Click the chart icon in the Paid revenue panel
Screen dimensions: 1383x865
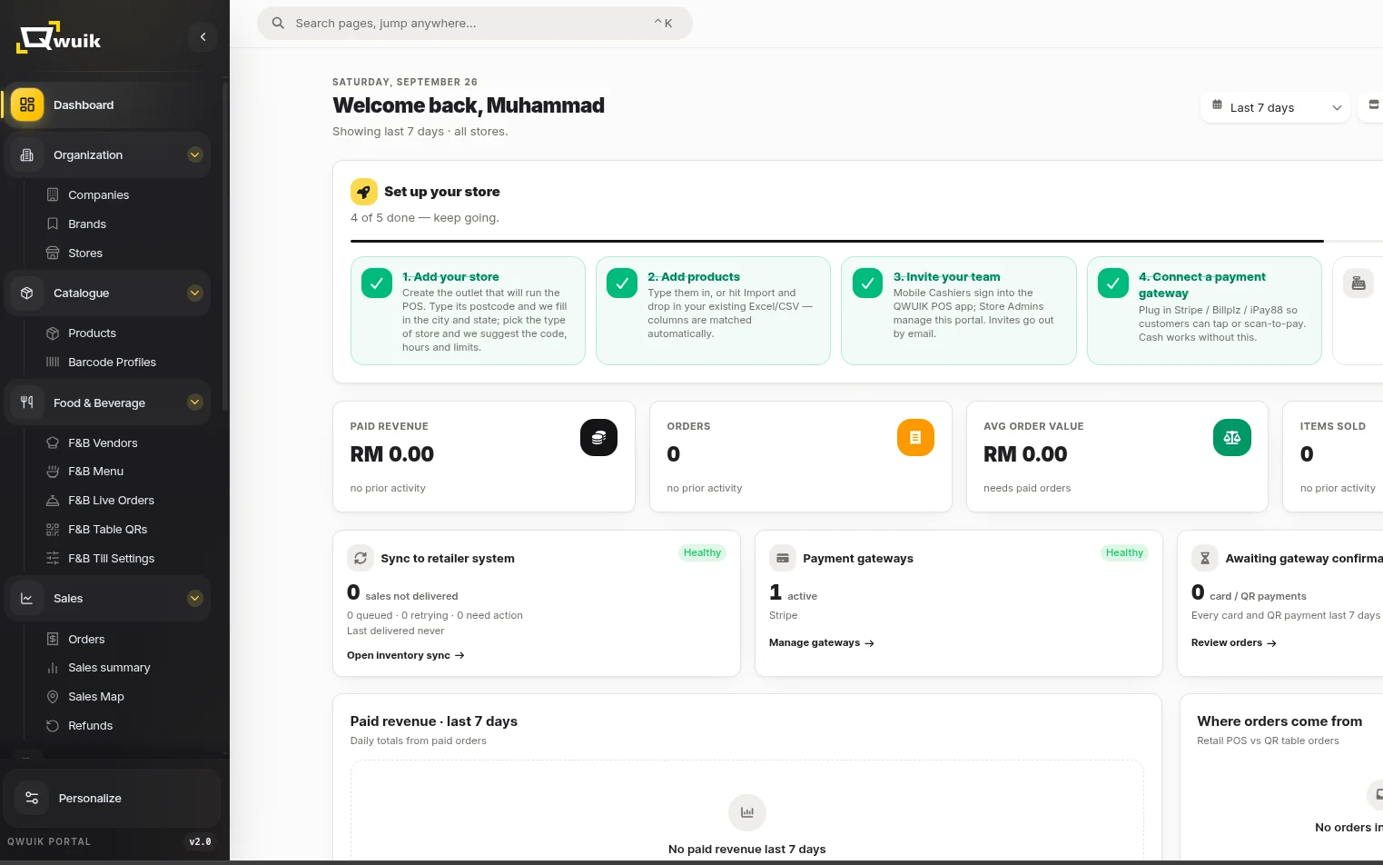pyautogui.click(x=747, y=812)
